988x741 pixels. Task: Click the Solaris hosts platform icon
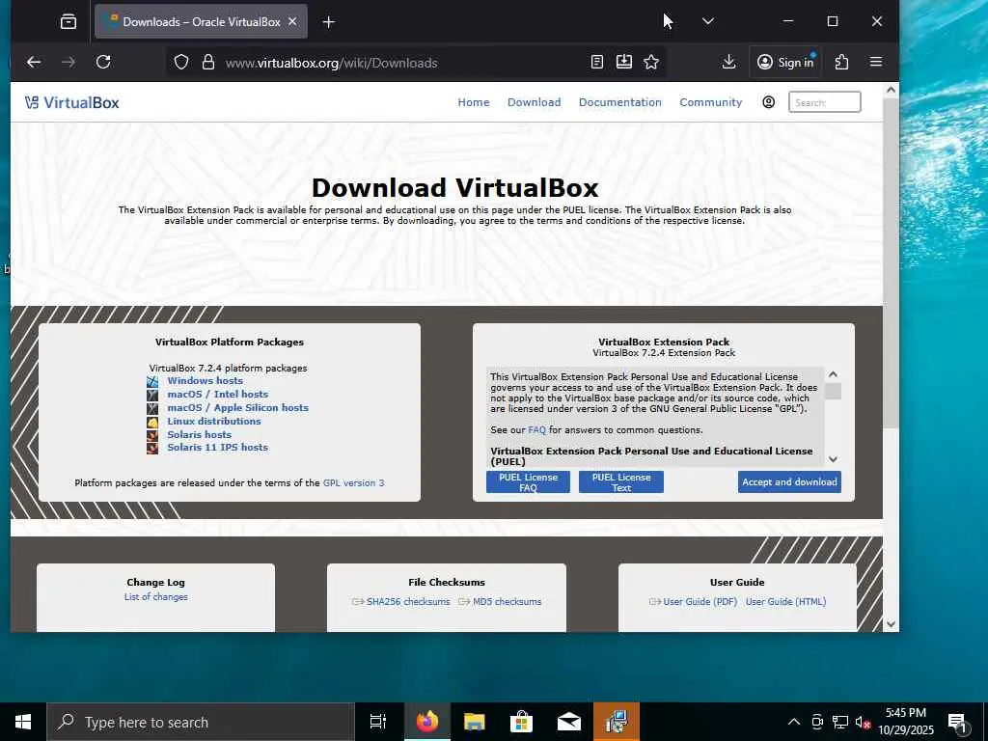[152, 435]
